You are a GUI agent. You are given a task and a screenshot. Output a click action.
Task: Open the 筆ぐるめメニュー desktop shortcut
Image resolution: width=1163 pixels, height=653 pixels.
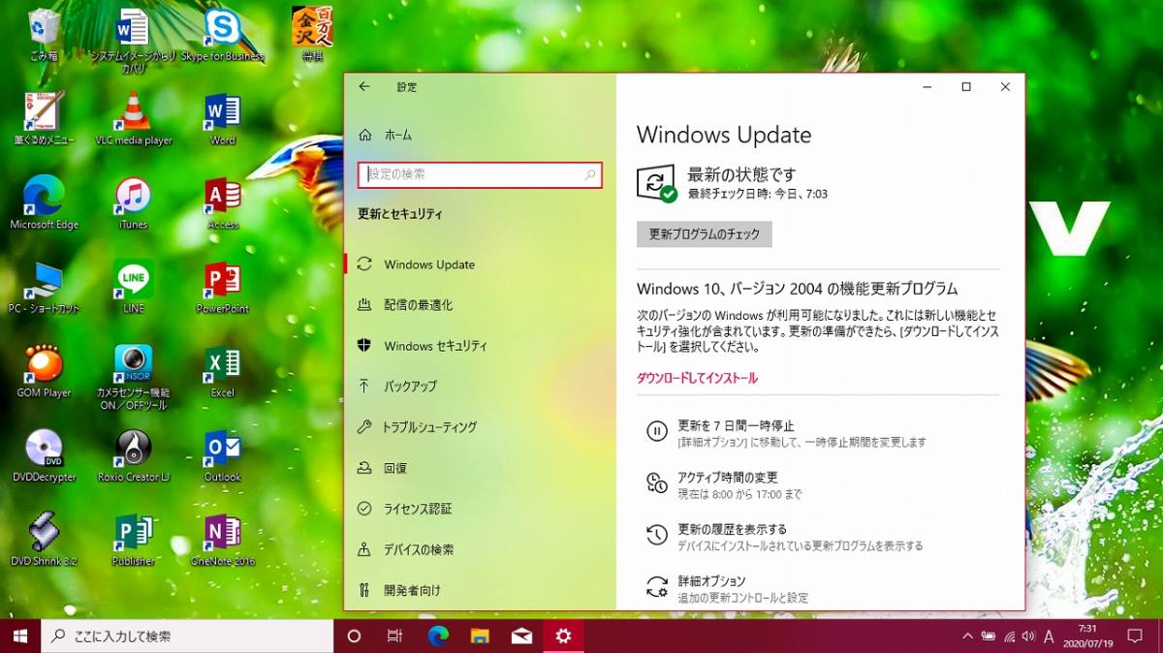coord(44,118)
